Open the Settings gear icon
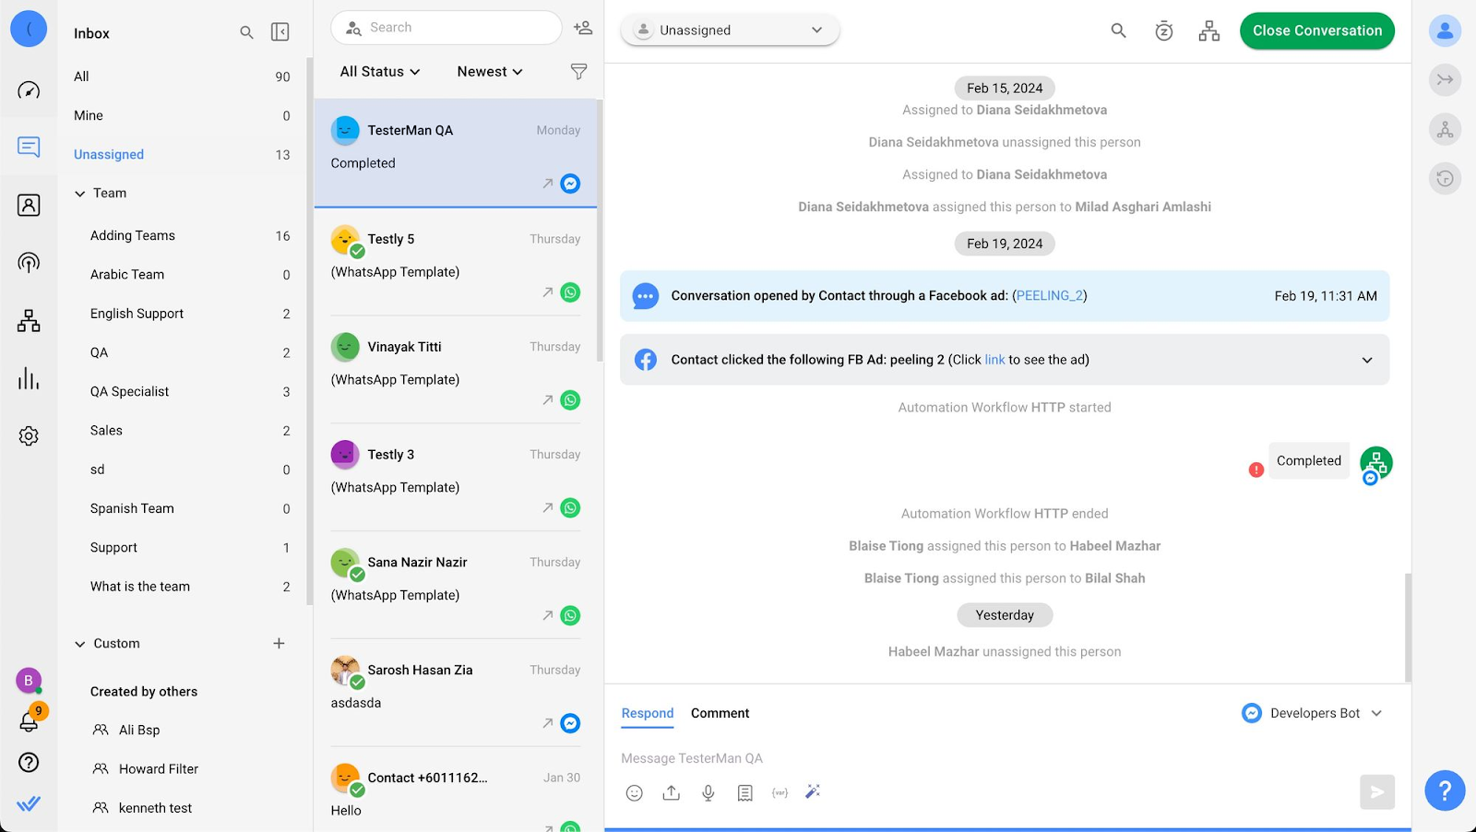1476x832 pixels. [29, 435]
